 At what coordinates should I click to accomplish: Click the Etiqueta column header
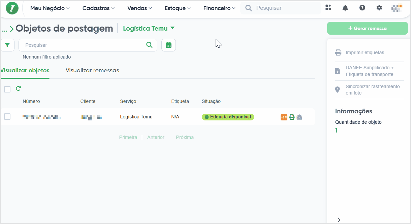[180, 101]
